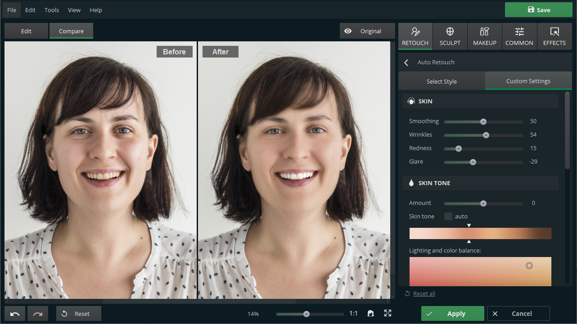This screenshot has height=324, width=577.
Task: Undo the last action
Action: click(15, 314)
